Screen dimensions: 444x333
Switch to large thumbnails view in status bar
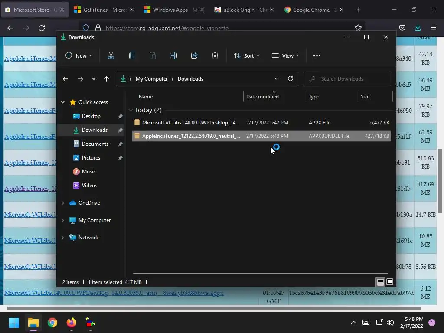390,282
